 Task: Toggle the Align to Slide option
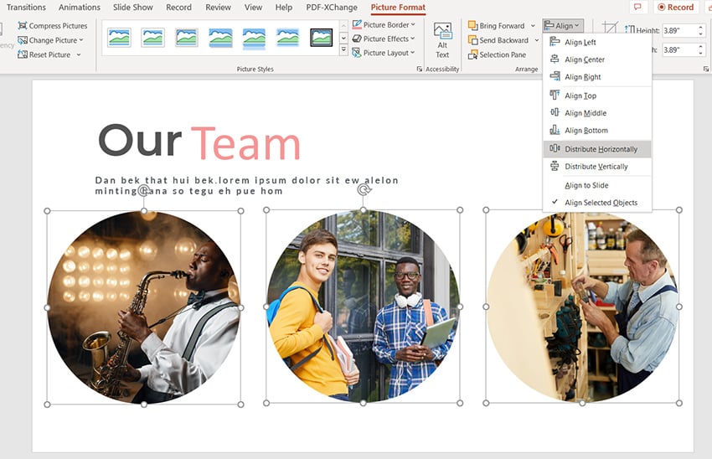point(586,185)
